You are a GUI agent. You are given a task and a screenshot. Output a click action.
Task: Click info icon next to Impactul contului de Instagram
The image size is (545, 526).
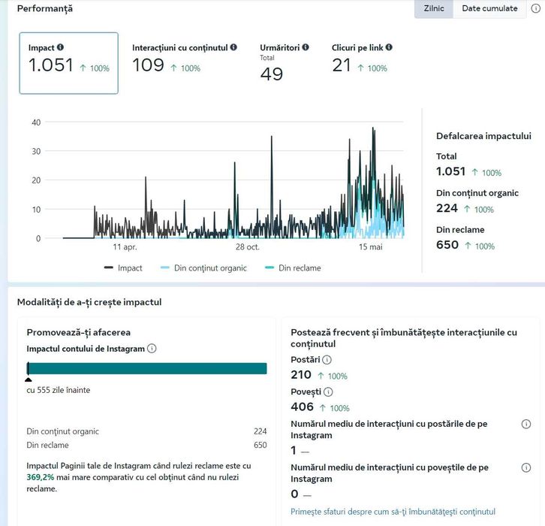click(x=152, y=349)
